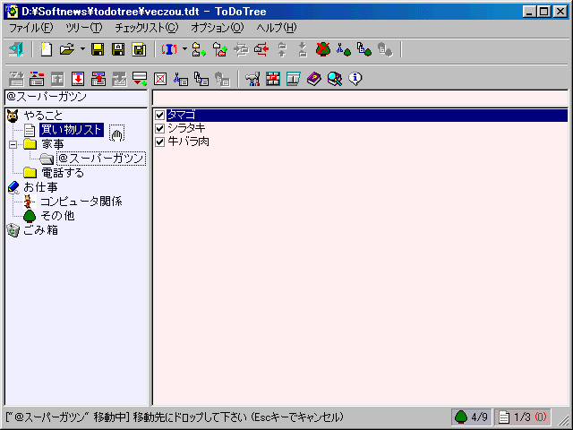The image size is (573, 430).
Task: Open a file using the open folder icon
Action: pos(67,49)
